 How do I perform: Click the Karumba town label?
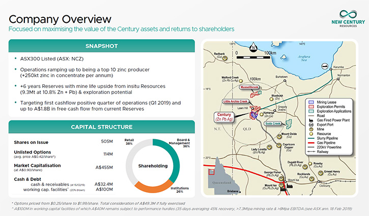338,67
